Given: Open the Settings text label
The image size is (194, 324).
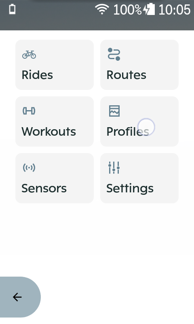Looking at the screenshot, I should coord(130,189).
